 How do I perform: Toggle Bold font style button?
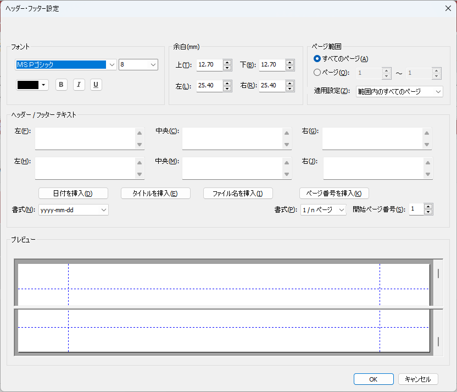pyautogui.click(x=61, y=85)
